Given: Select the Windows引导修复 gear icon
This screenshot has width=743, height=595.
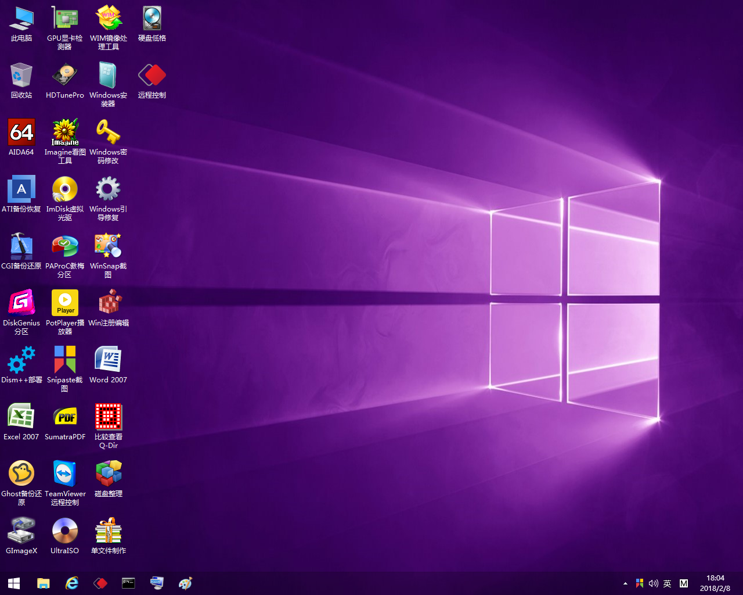Looking at the screenshot, I should (109, 199).
